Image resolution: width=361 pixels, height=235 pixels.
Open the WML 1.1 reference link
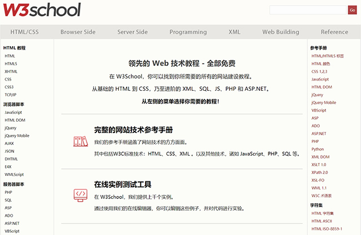[x=319, y=188]
